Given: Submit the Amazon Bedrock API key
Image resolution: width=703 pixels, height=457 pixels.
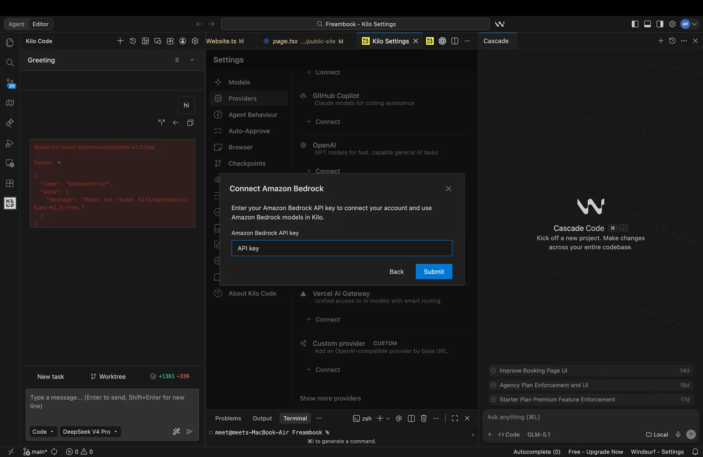Looking at the screenshot, I should tap(434, 272).
